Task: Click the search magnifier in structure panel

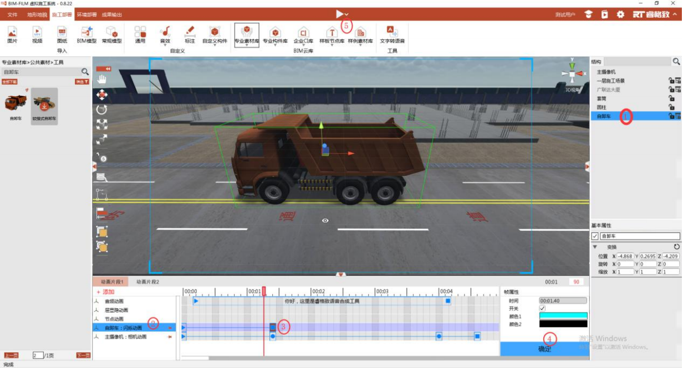Action: (676, 62)
